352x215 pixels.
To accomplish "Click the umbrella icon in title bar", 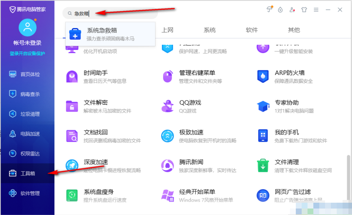I will click(270, 9).
